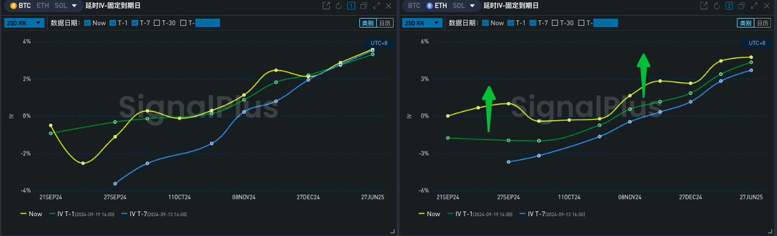Click the 27DEC24 axis label in ETH chart
Image resolution: width=777 pixels, height=236 pixels.
point(691,197)
